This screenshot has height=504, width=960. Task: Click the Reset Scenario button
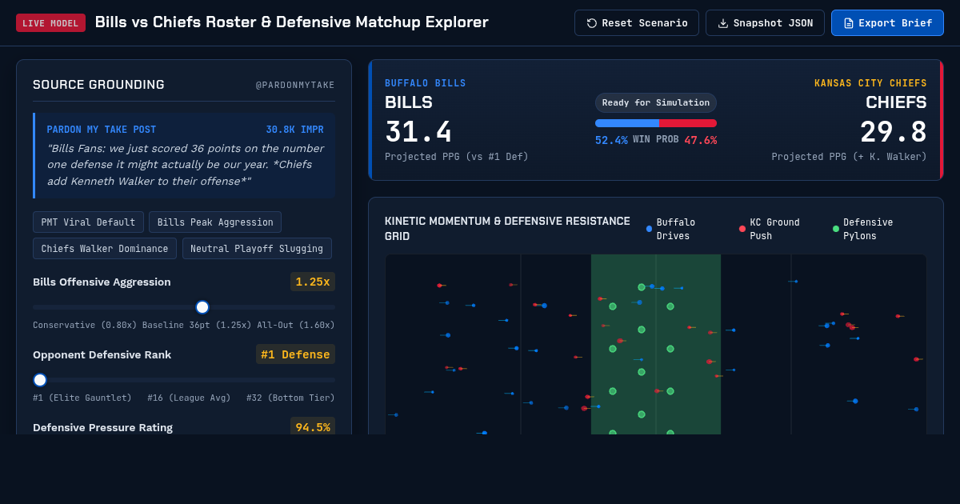637,23
